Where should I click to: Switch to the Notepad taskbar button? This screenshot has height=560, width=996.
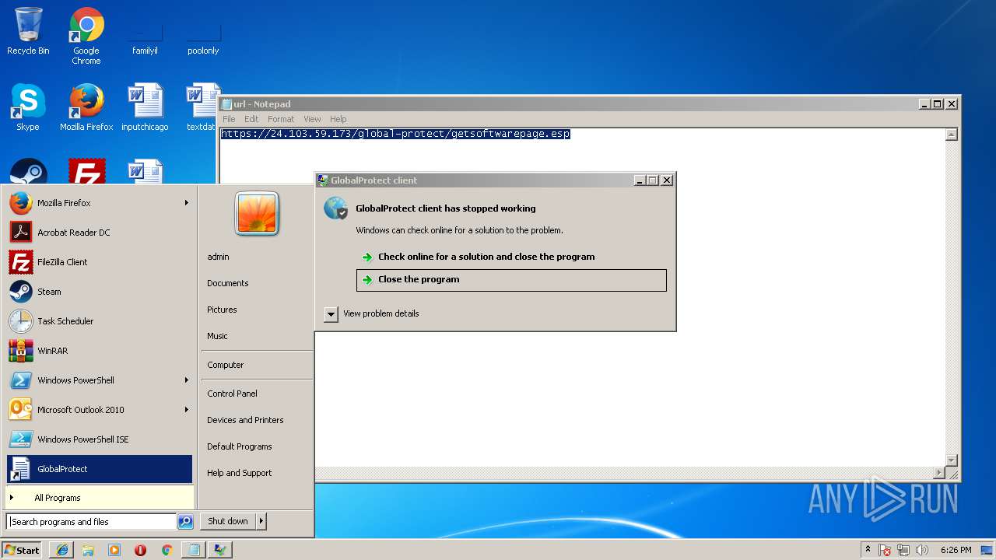[193, 550]
